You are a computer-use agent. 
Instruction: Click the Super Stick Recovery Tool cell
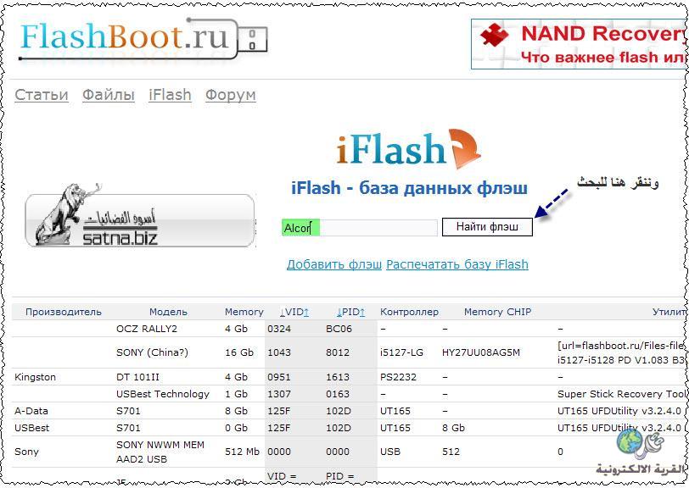pyautogui.click(x=621, y=394)
